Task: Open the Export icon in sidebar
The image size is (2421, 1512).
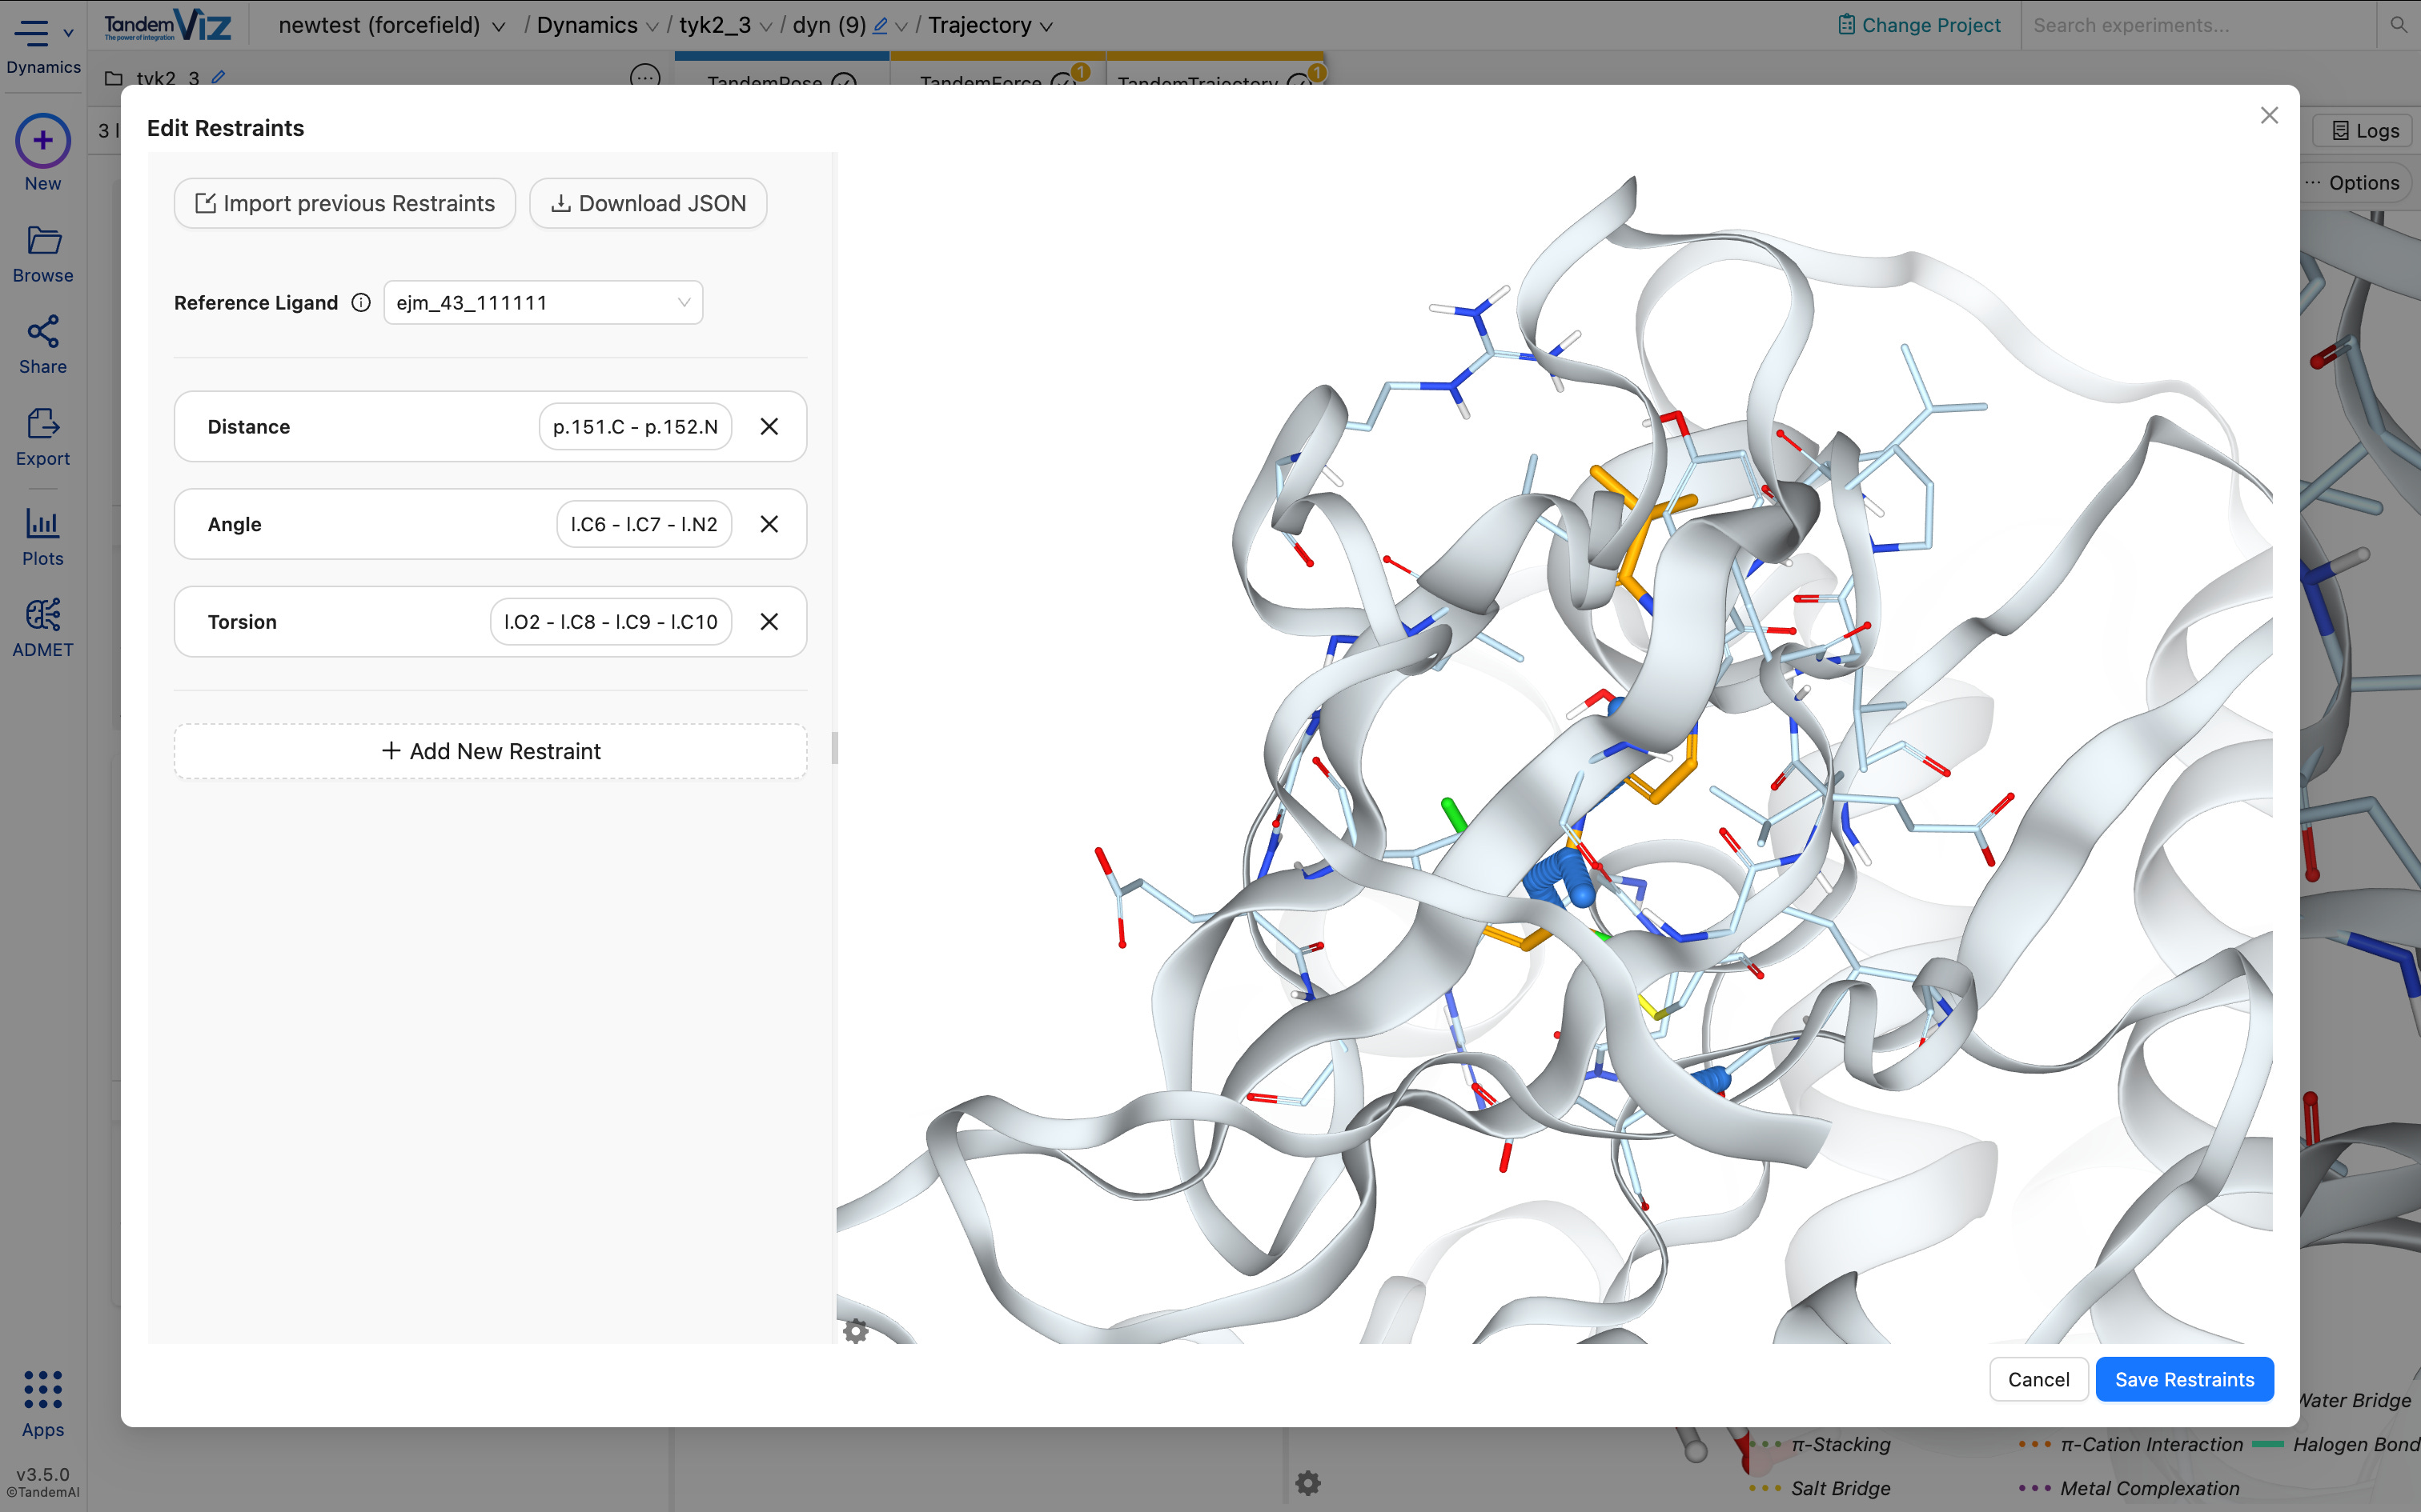Action: click(x=43, y=424)
